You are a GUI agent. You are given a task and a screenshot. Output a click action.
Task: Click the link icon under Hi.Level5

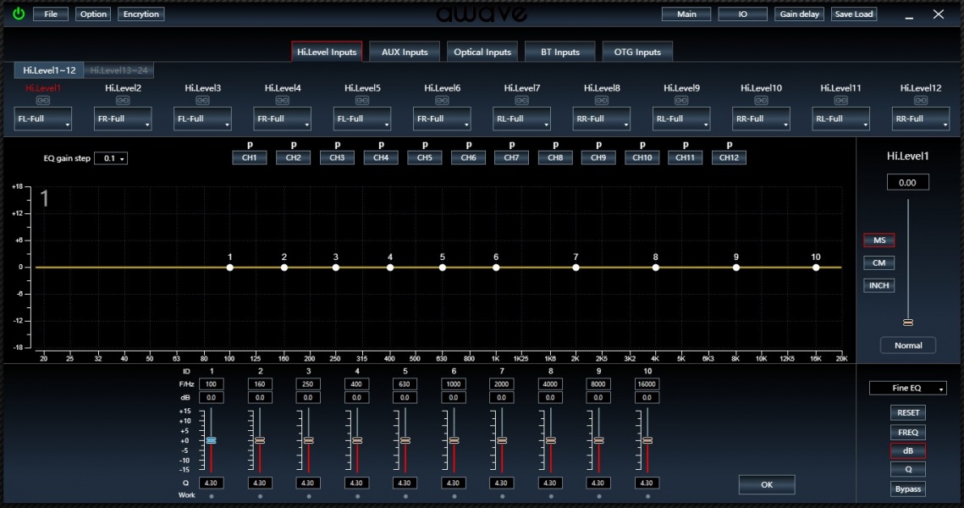pos(362,100)
